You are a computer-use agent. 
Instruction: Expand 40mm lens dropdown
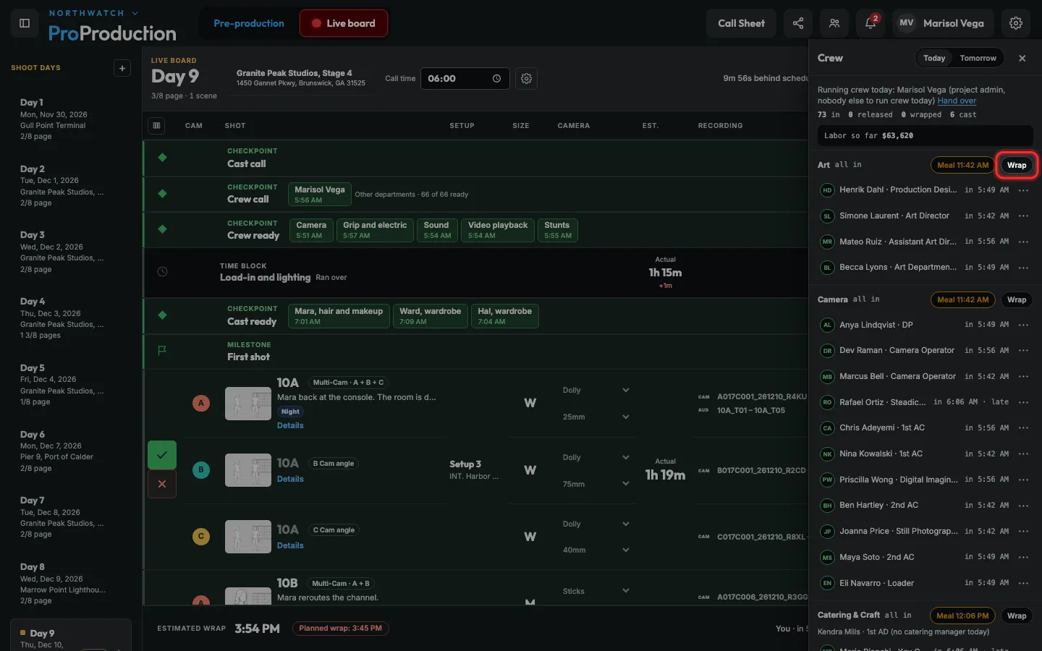coord(596,550)
